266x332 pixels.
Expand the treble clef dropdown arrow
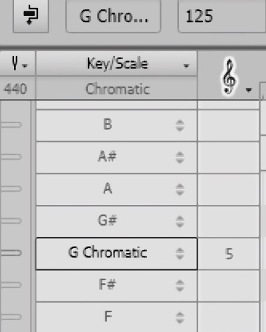(x=249, y=90)
